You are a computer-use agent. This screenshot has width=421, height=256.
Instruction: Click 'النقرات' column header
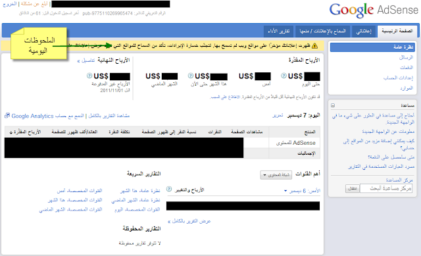pyautogui.click(x=215, y=132)
